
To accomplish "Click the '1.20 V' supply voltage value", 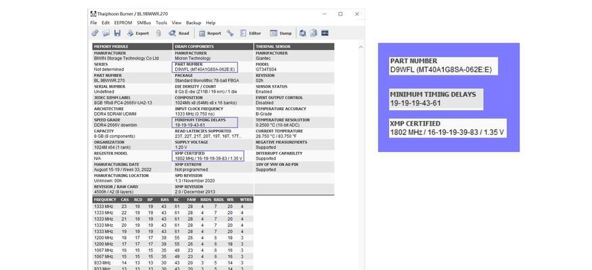I will [x=181, y=147].
